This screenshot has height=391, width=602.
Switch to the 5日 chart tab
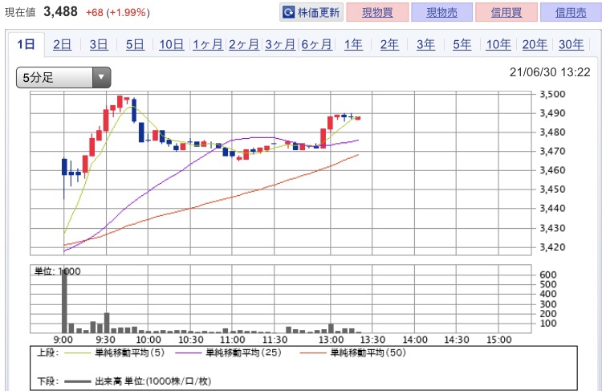click(135, 44)
